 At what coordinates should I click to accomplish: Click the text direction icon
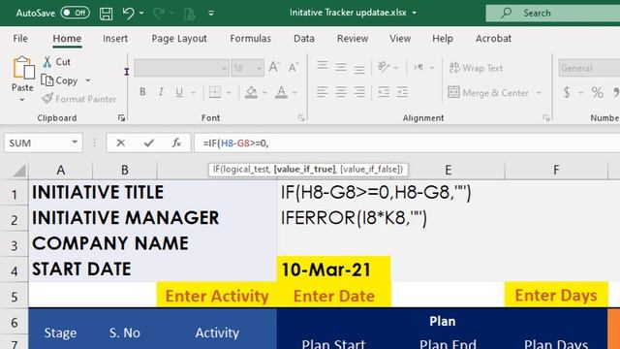pyautogui.click(x=418, y=68)
